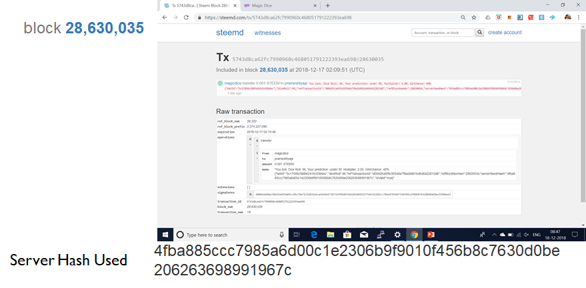
Task: Click the light blue S extension icon
Action: [541, 17]
